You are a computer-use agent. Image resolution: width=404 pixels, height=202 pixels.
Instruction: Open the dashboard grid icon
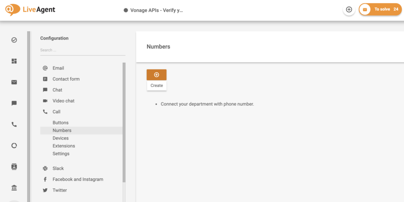pyautogui.click(x=14, y=61)
